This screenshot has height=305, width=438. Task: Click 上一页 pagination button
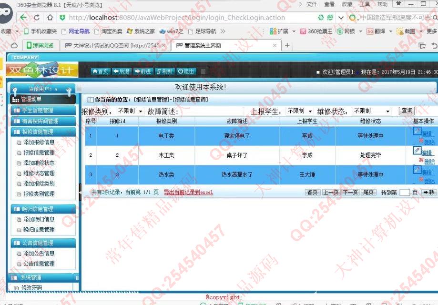tap(331, 192)
